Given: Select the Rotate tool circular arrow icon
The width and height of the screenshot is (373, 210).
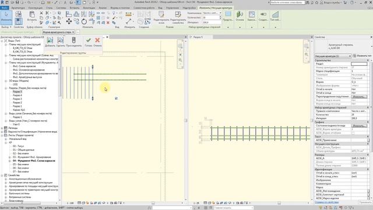Looking at the screenshot, I should click(x=84, y=22).
